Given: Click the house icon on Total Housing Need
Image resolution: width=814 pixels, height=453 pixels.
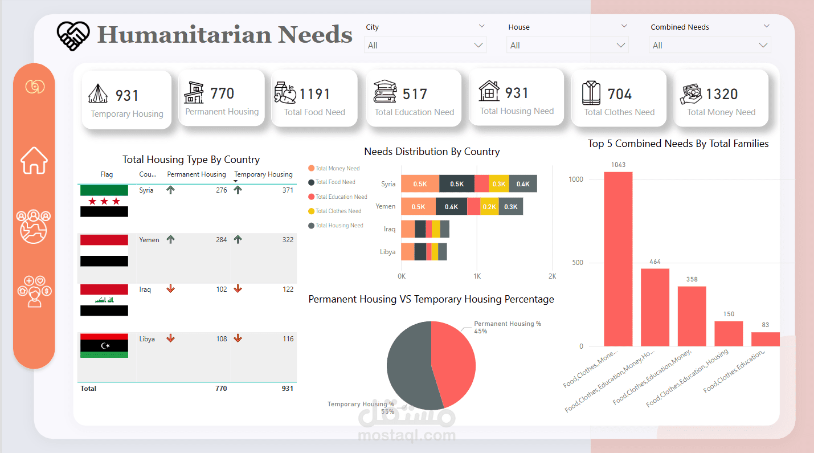Looking at the screenshot, I should pyautogui.click(x=489, y=91).
